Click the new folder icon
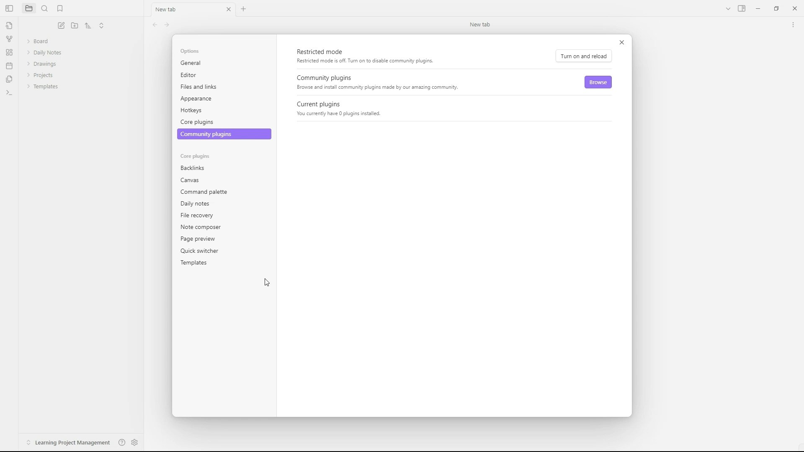The width and height of the screenshot is (804, 452). point(75,26)
